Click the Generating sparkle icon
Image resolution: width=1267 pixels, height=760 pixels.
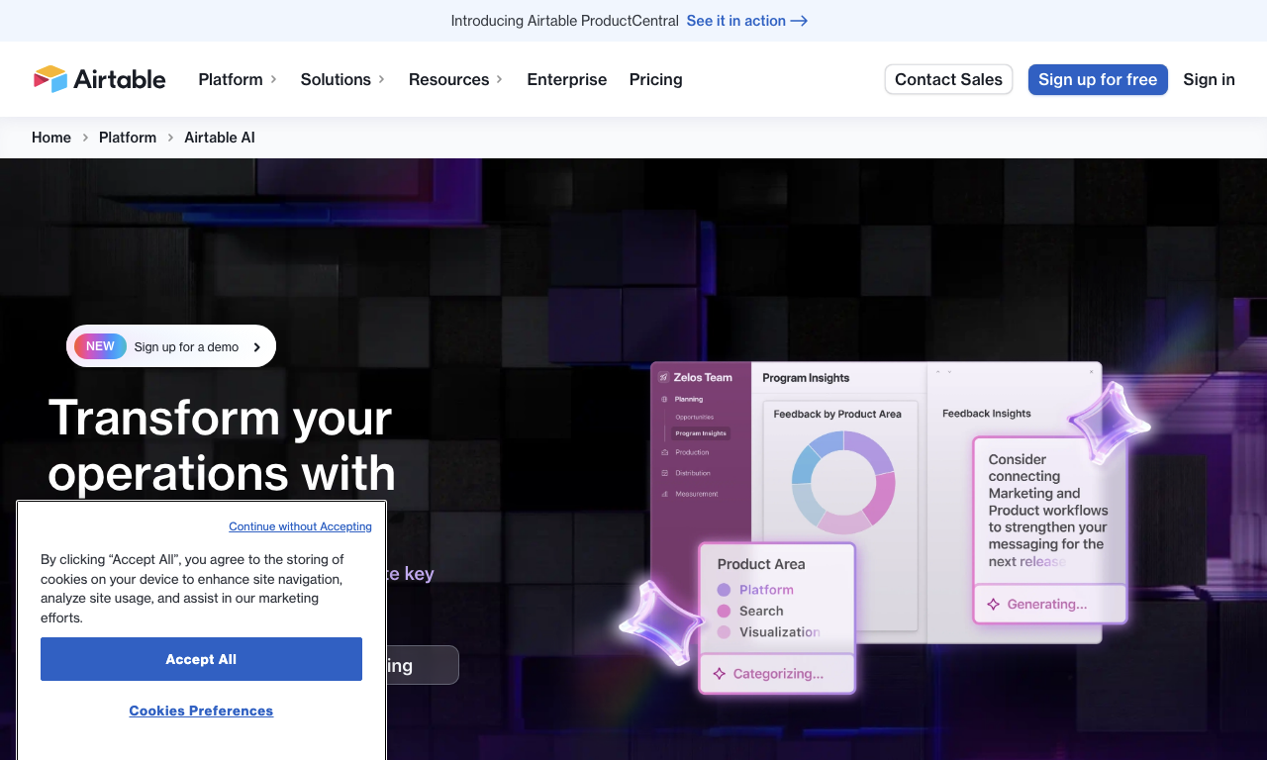click(x=994, y=604)
